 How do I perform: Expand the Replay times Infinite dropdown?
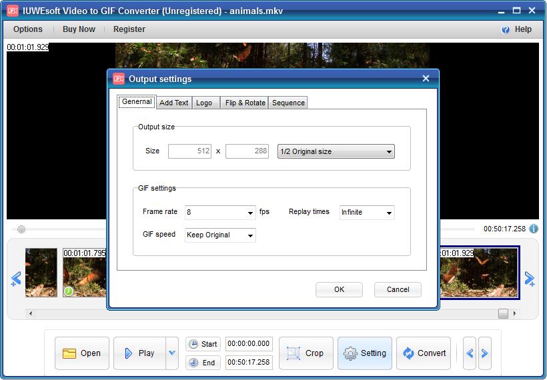click(x=367, y=212)
